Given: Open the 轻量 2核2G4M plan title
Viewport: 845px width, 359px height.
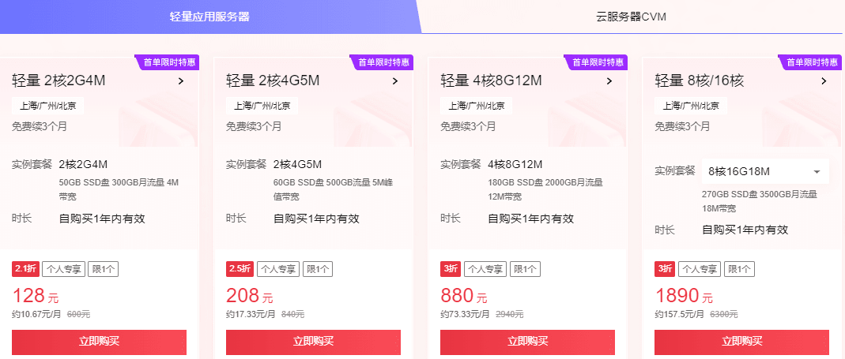Looking at the screenshot, I should pyautogui.click(x=58, y=80).
